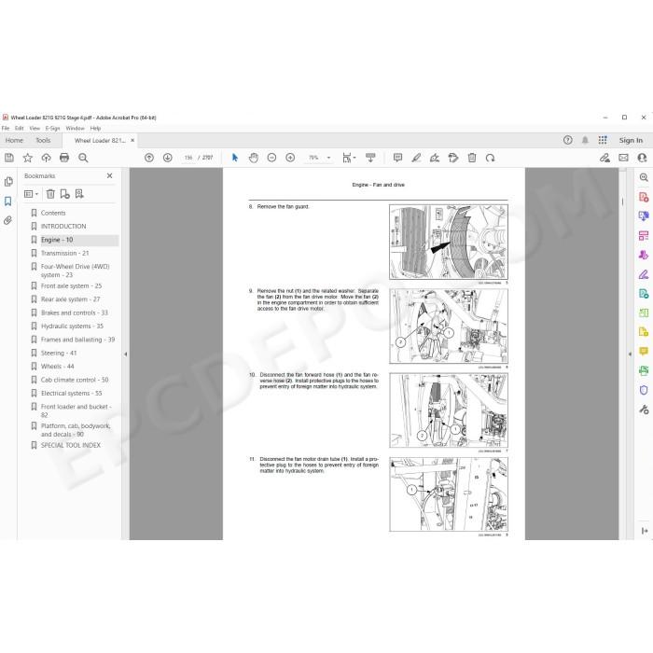Open the File menu
This screenshot has height=653, width=653.
tap(6, 129)
